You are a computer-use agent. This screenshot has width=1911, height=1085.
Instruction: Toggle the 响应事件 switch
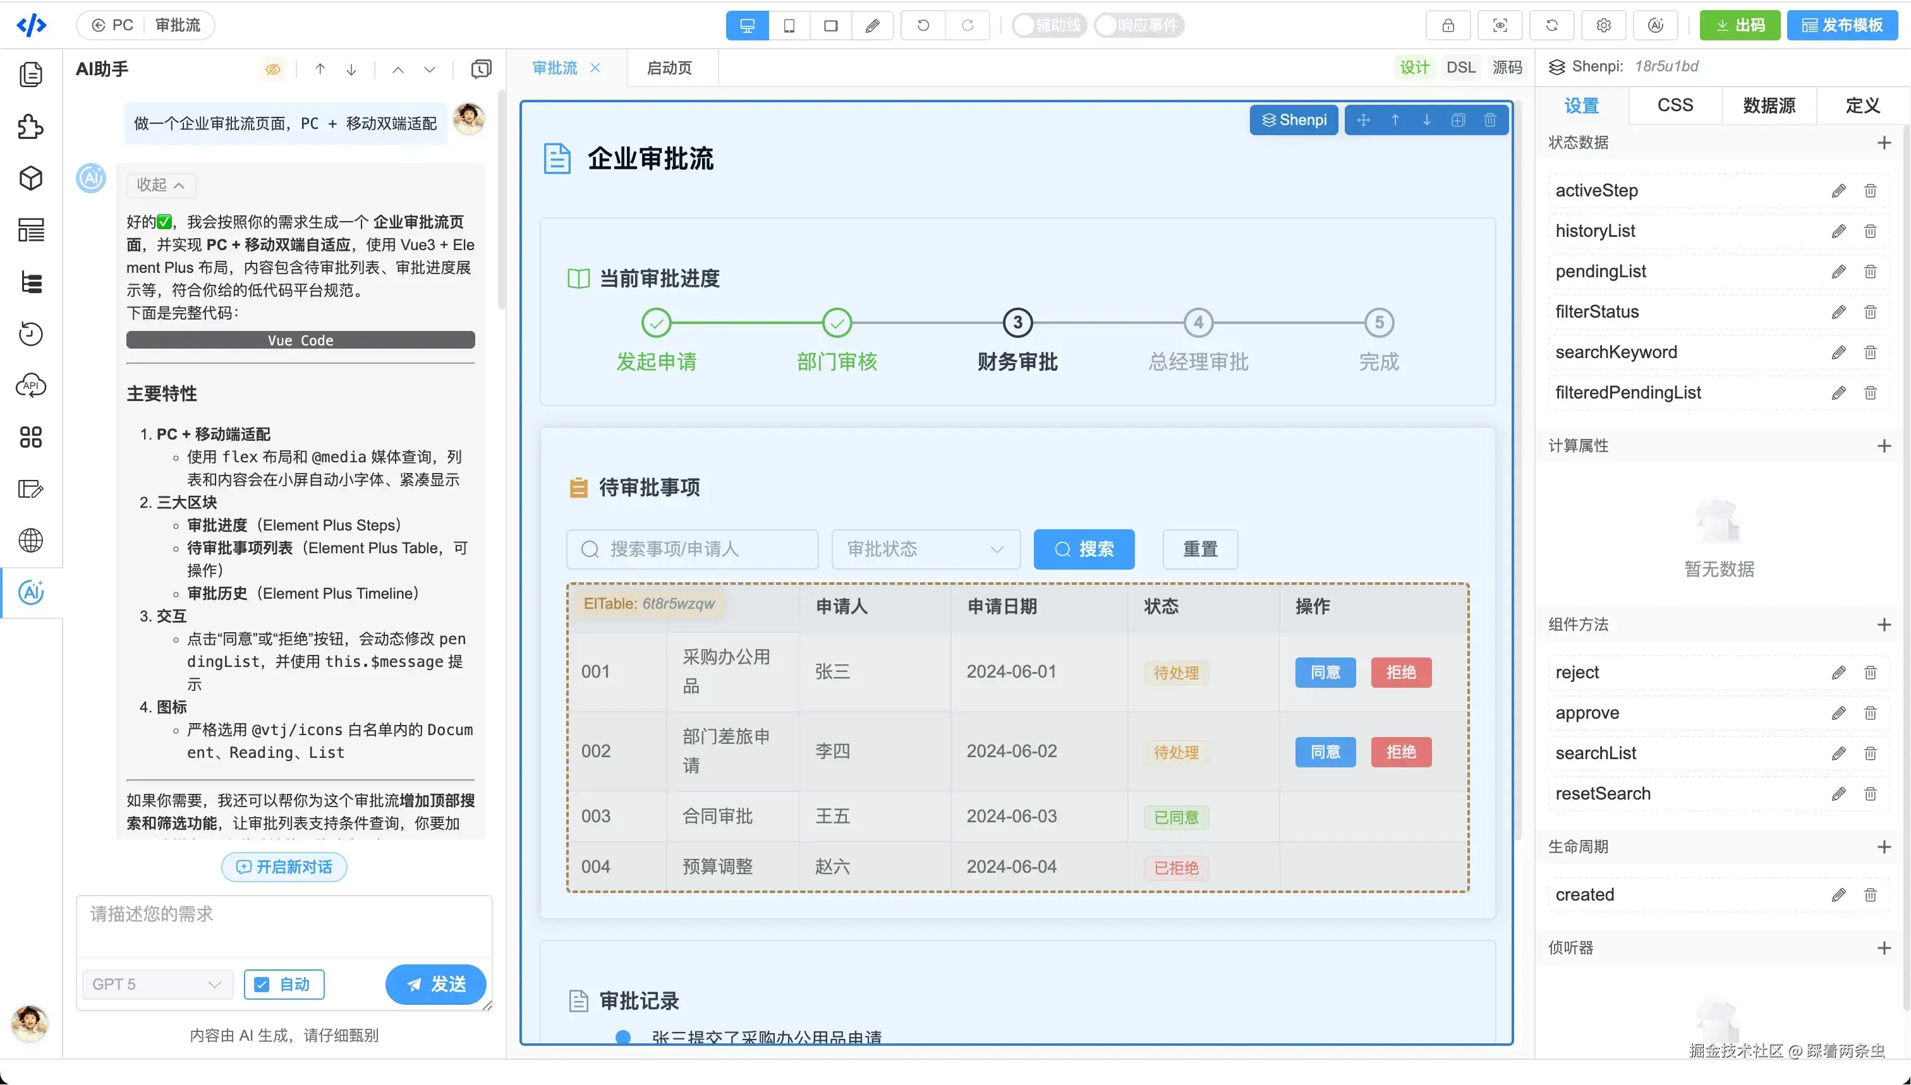click(x=1139, y=25)
